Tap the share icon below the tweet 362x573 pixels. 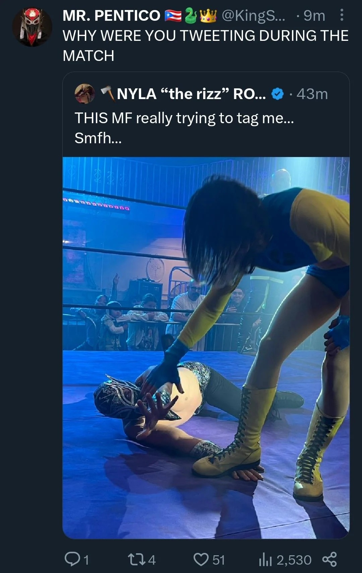[x=329, y=559]
